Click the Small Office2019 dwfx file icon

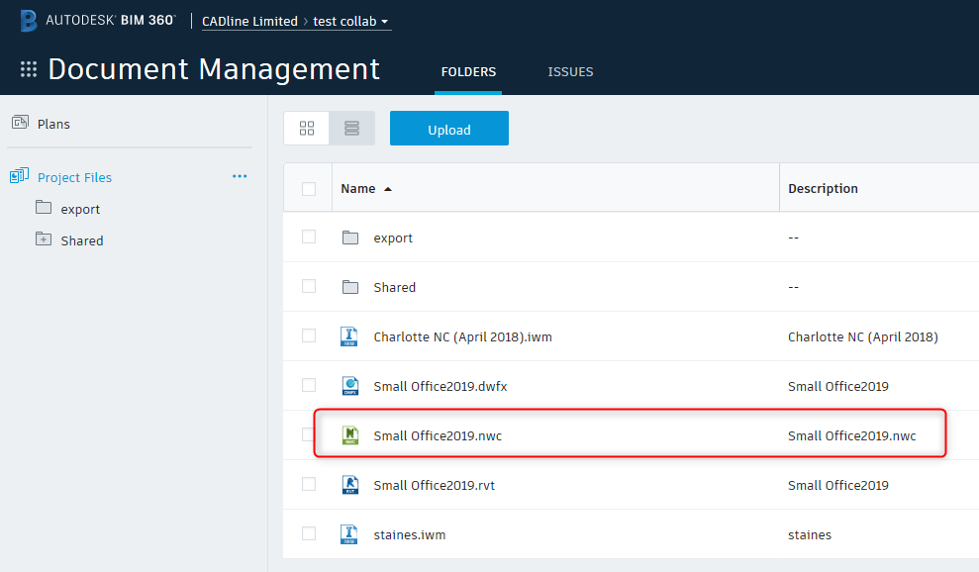point(349,386)
